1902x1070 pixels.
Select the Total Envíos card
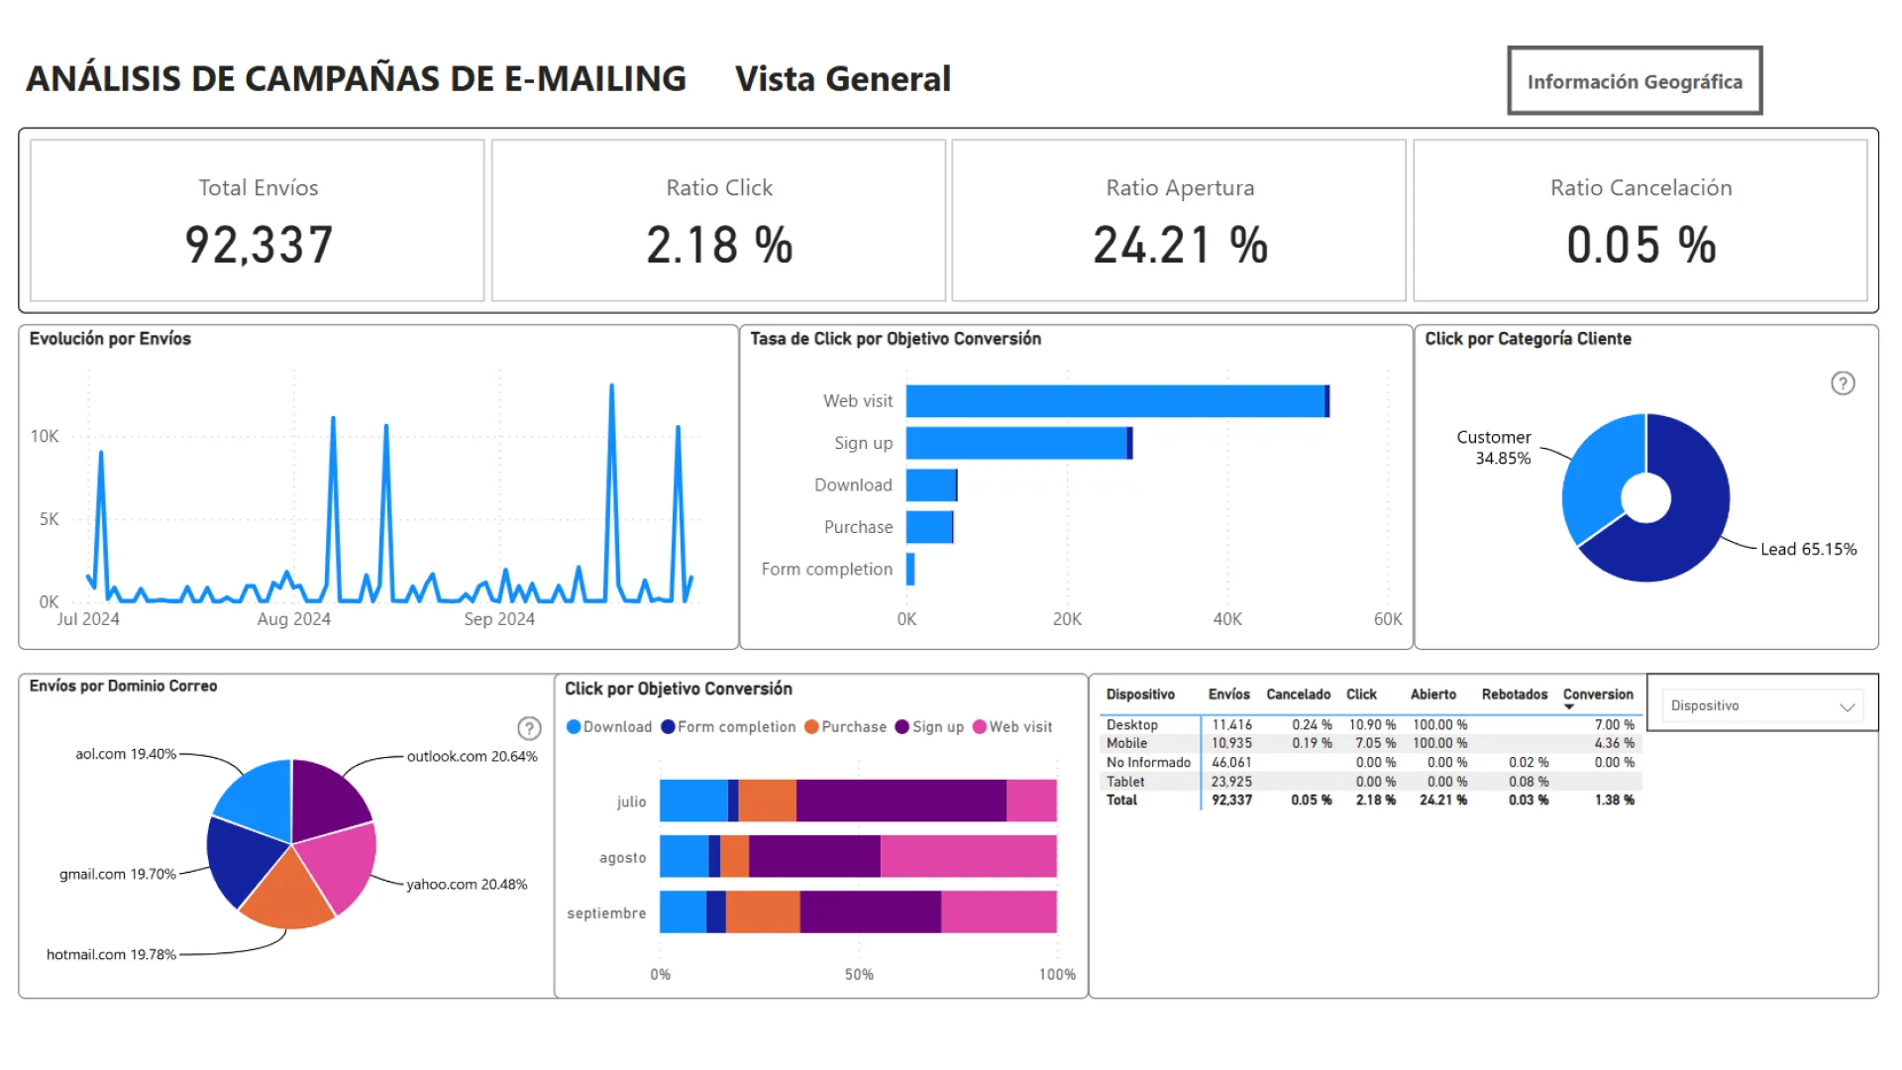click(x=258, y=220)
